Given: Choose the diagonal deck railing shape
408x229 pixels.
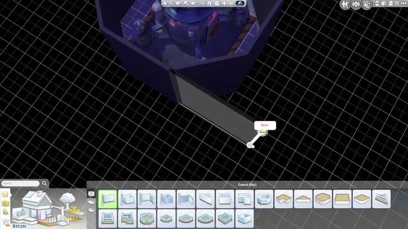Looking at the screenshot, I should [x=381, y=199].
